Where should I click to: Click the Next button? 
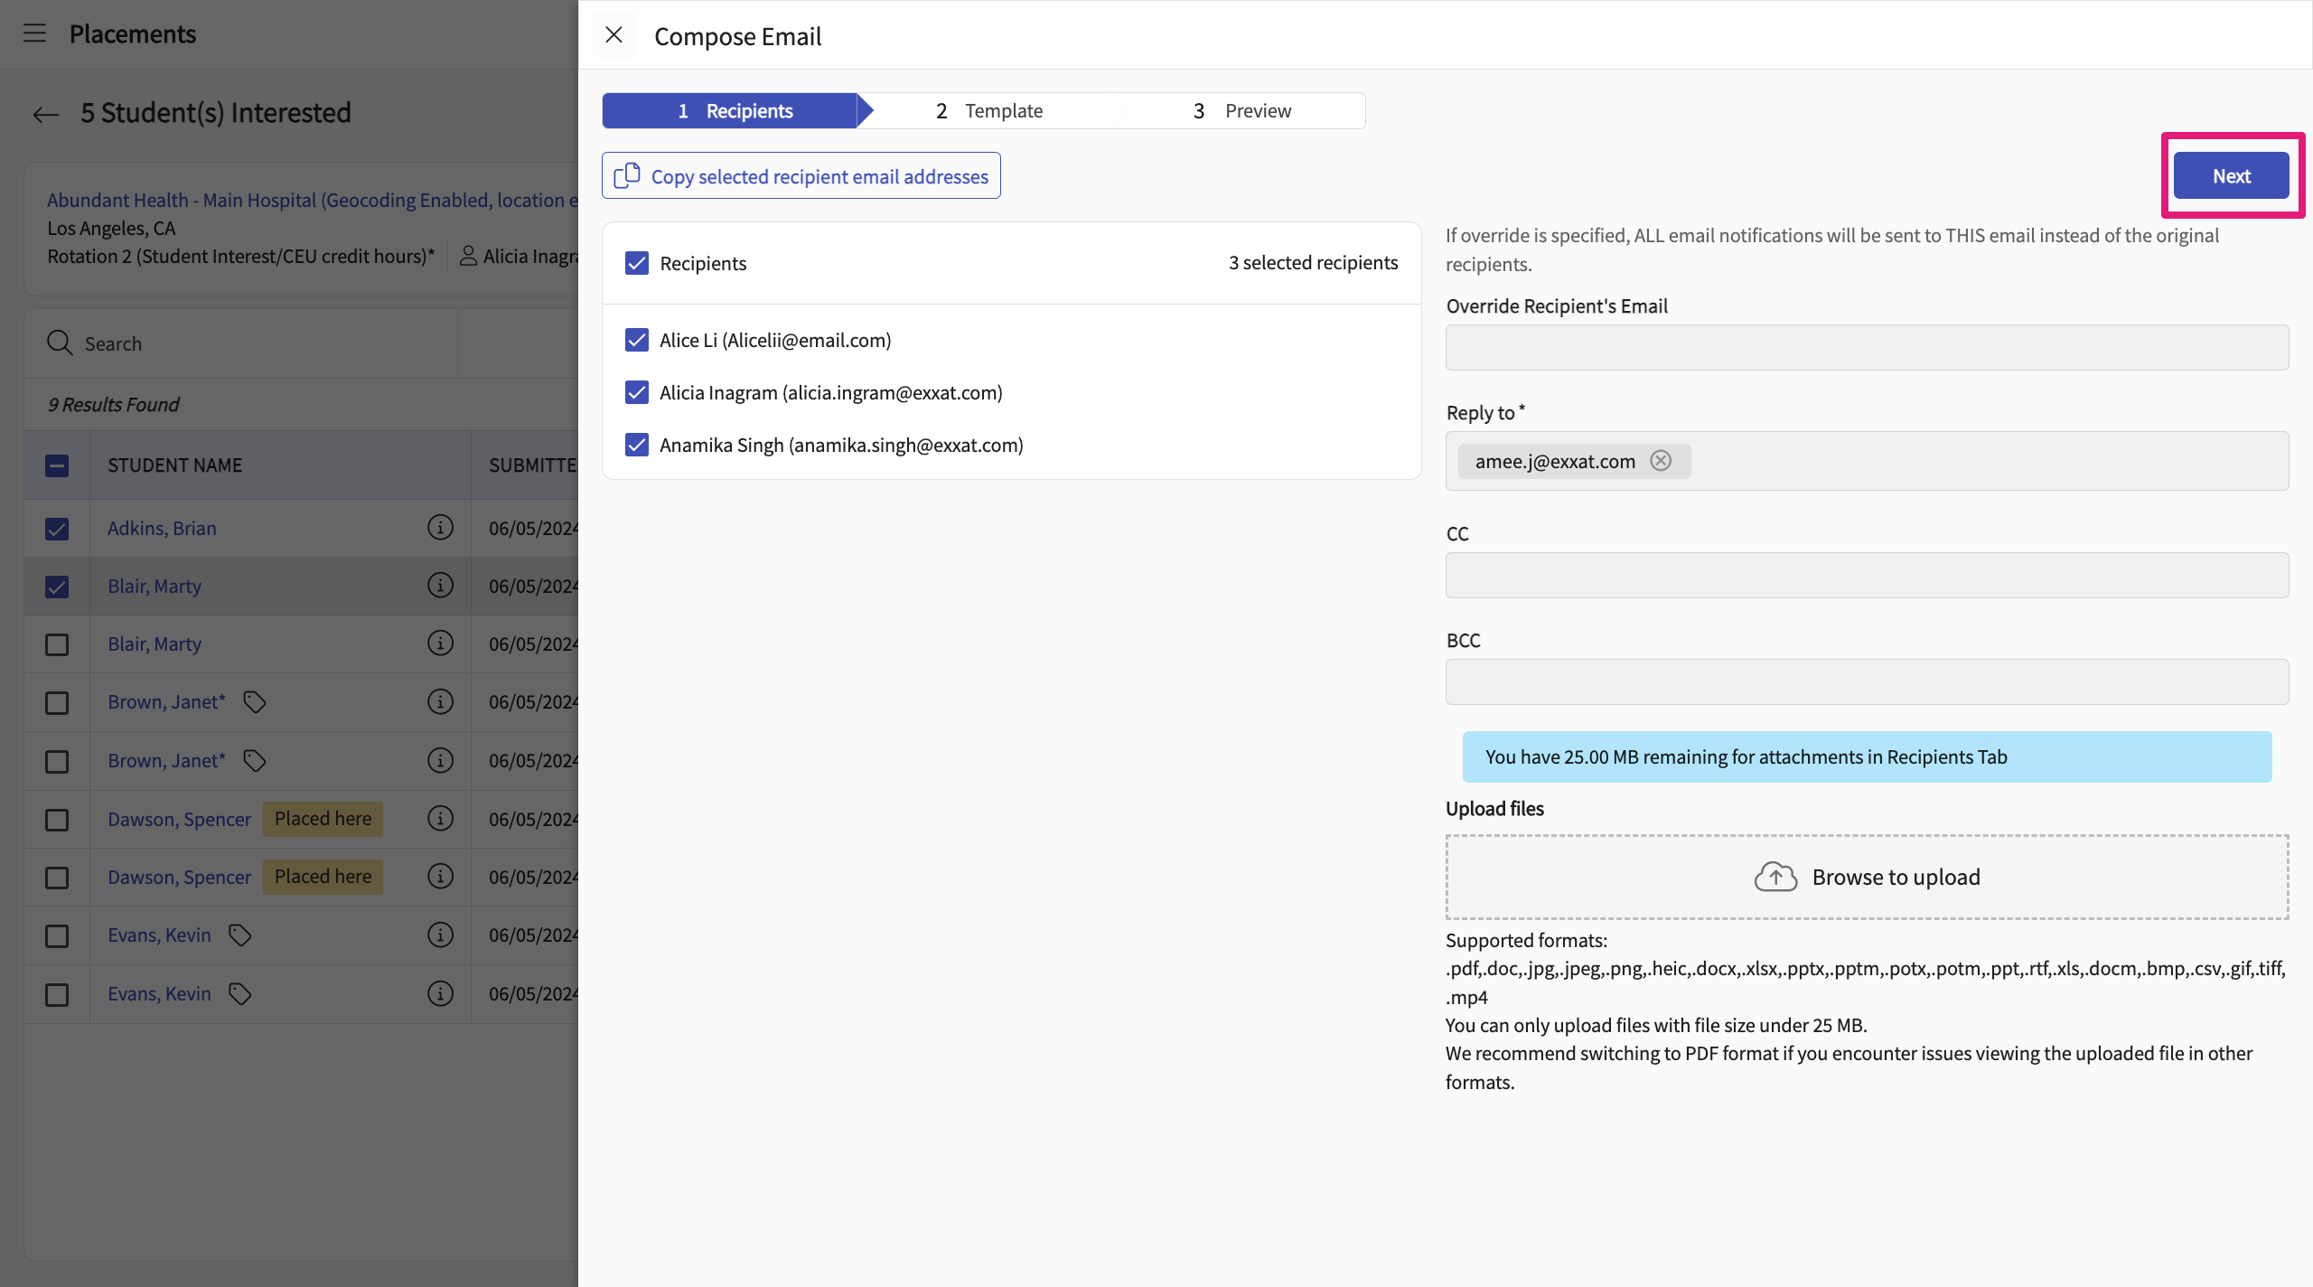pyautogui.click(x=2231, y=176)
